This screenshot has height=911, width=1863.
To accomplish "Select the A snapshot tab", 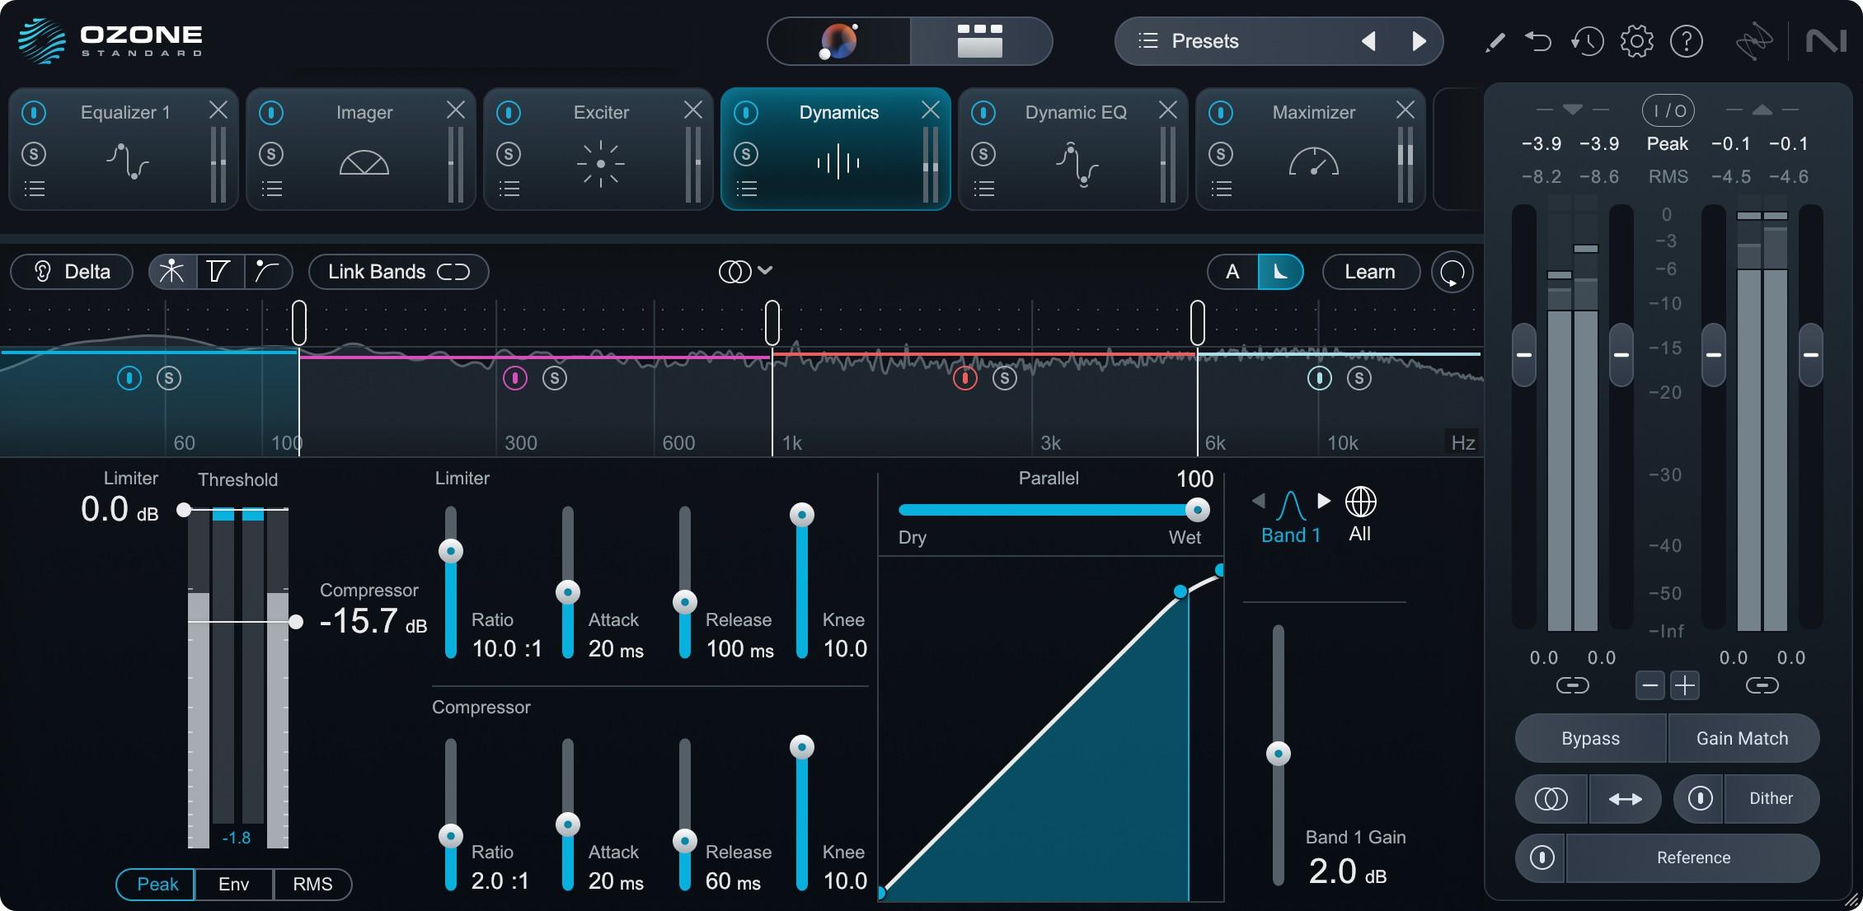I will pos(1233,271).
